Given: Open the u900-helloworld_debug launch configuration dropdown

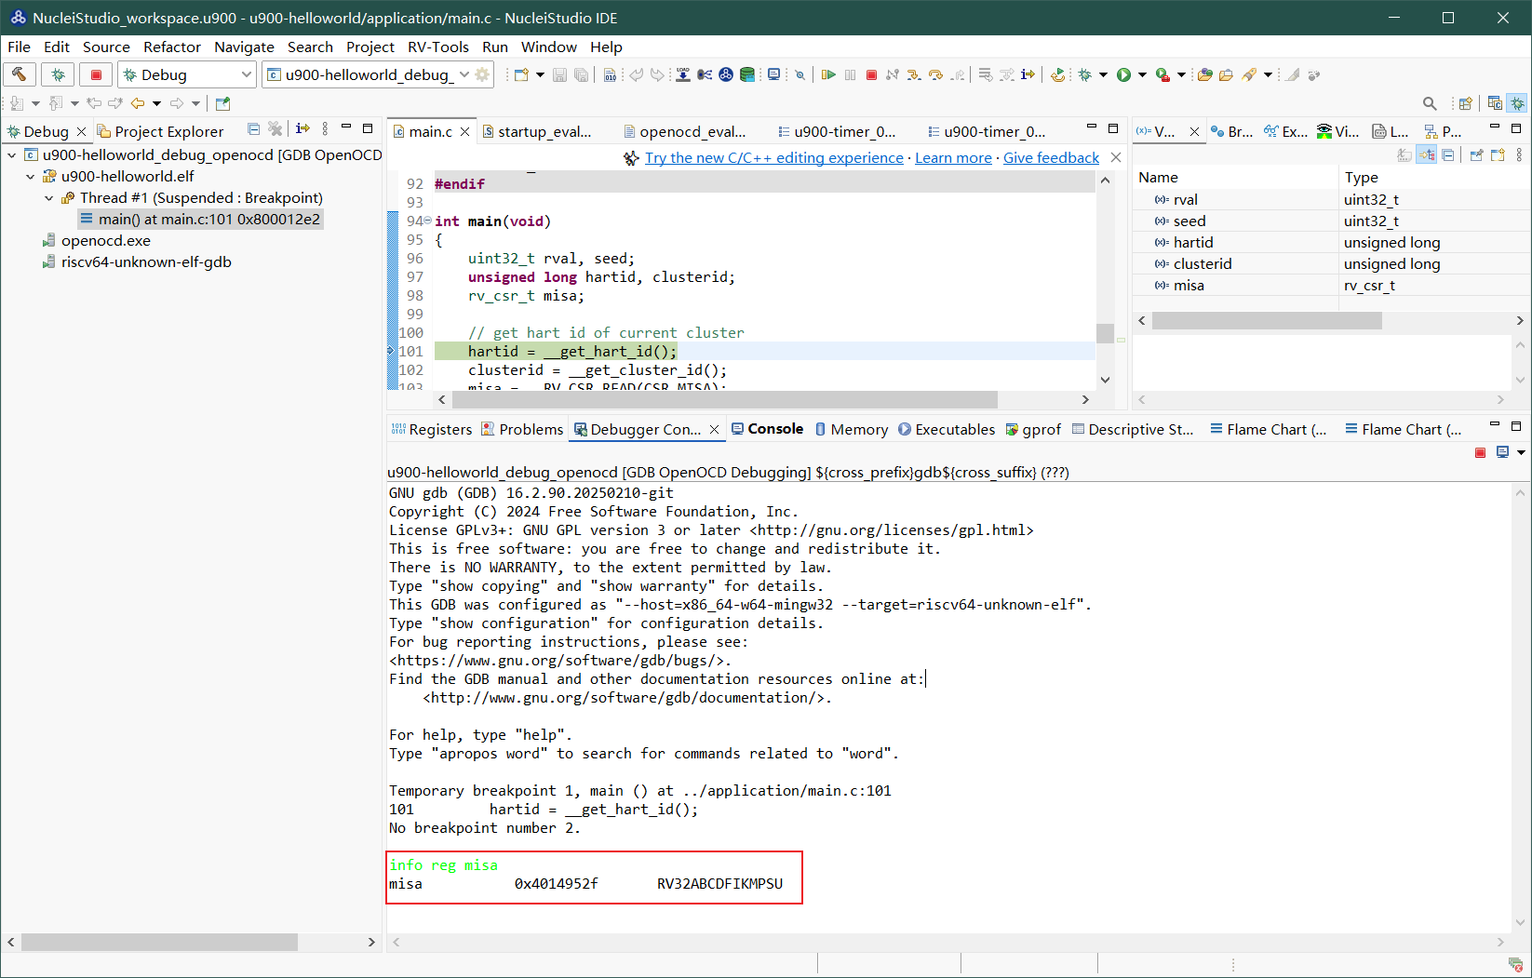Looking at the screenshot, I should tap(464, 74).
